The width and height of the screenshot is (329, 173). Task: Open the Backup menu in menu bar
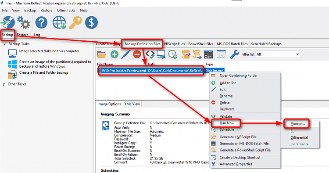[x=30, y=10]
